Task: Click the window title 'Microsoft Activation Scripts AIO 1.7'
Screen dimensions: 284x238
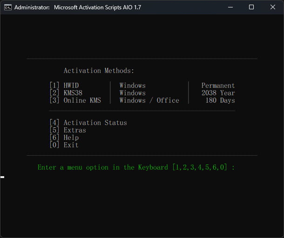Action: 97,7
